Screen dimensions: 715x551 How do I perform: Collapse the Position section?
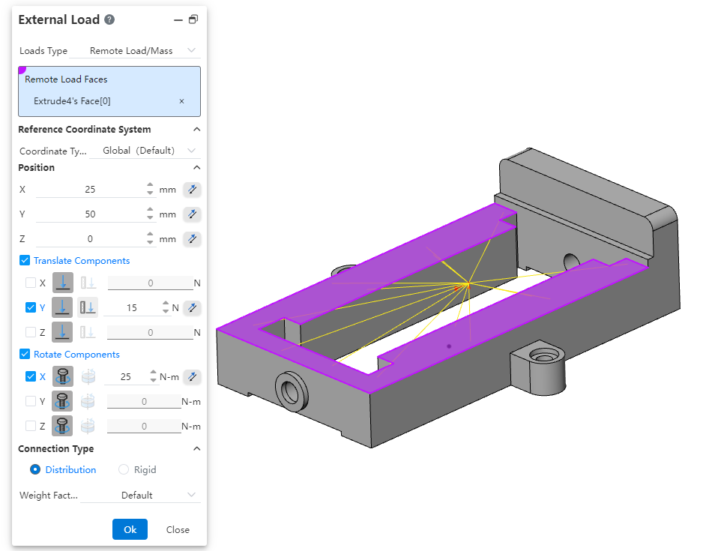[196, 168]
